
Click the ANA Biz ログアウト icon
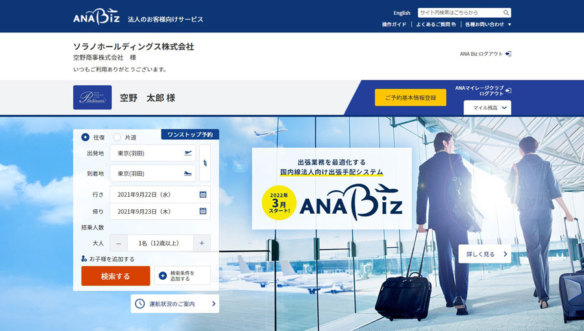pyautogui.click(x=508, y=54)
